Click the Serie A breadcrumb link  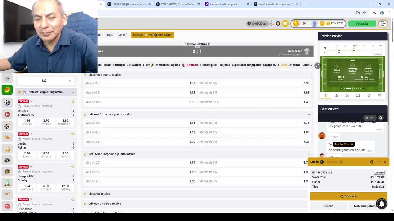tap(123, 35)
